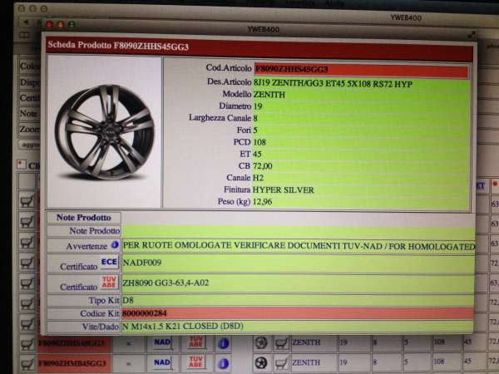Image resolution: width=499 pixels, height=374 pixels.
Task: Open NAD document in F8090ZHMB45GG3 row
Action: (163, 363)
